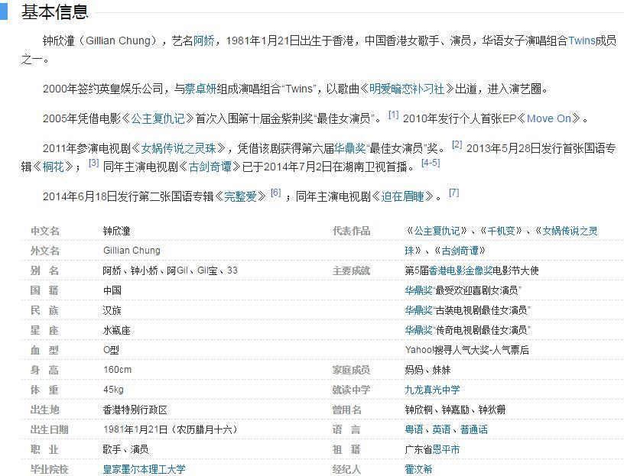Open the 阿娇 stage name link
624x476 pixels.
pyautogui.click(x=203, y=41)
